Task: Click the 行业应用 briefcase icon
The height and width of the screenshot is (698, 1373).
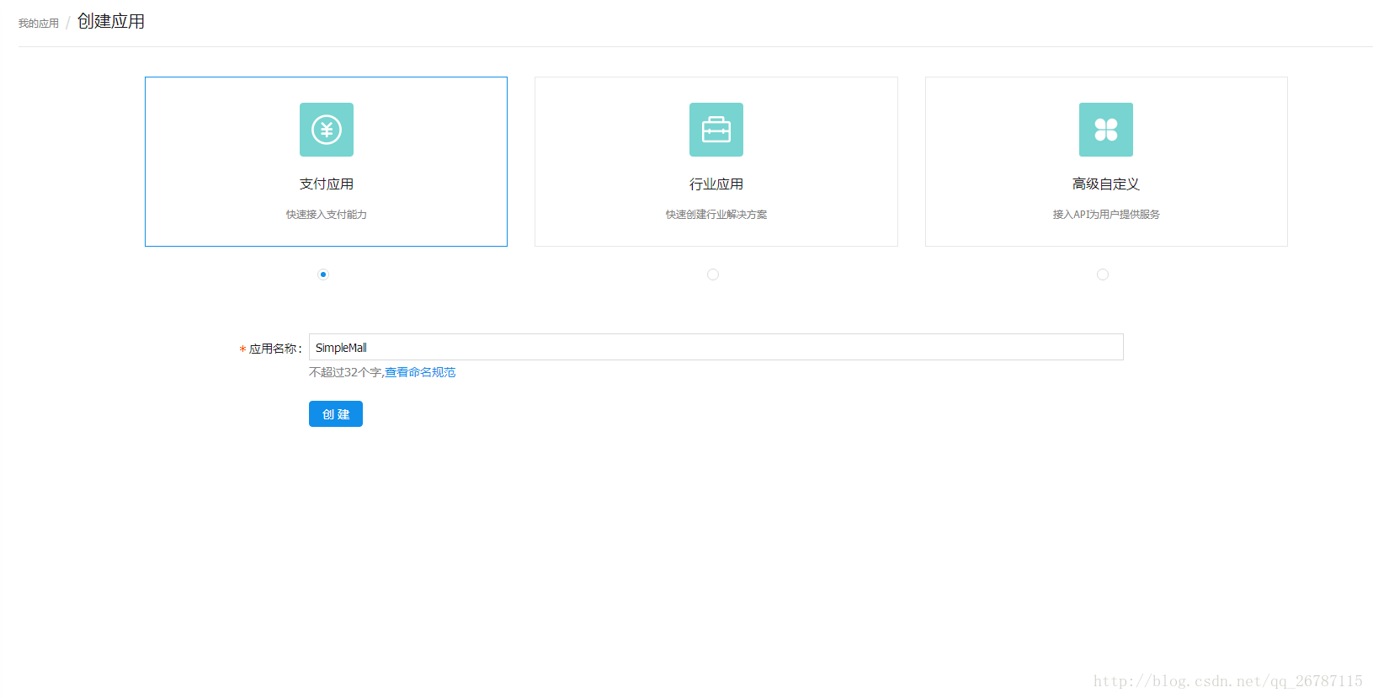Action: (x=716, y=130)
